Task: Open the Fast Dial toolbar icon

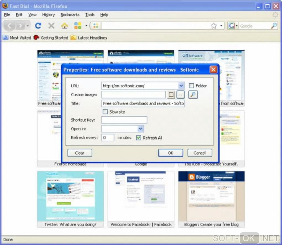Action: (x=78, y=26)
